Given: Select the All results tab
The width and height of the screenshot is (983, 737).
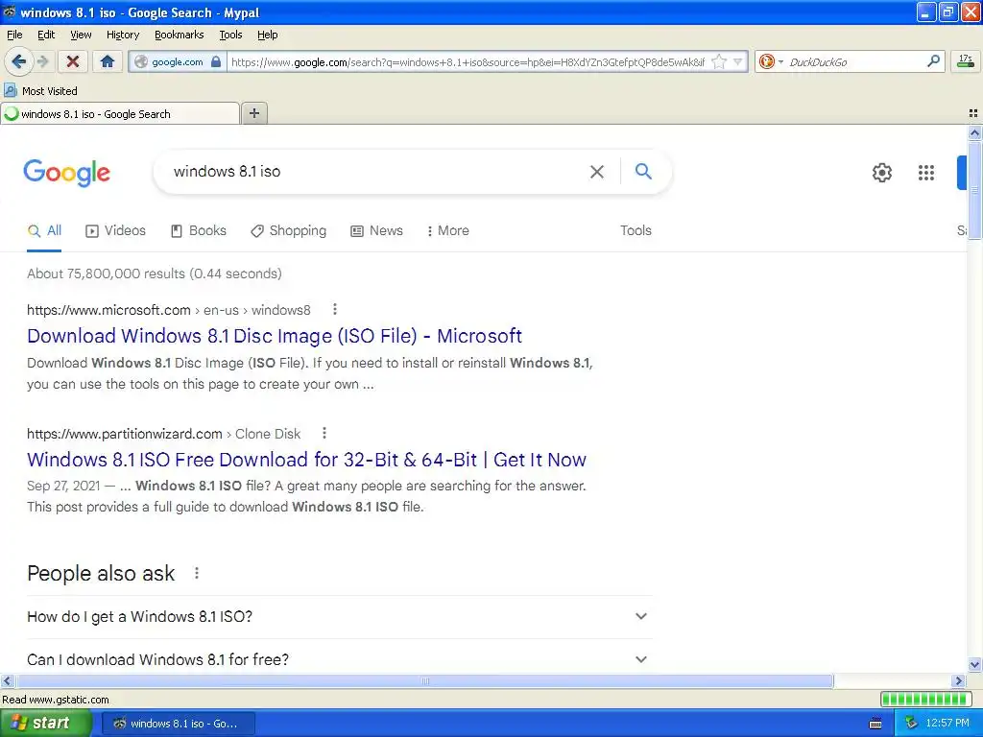Looking at the screenshot, I should (x=44, y=230).
